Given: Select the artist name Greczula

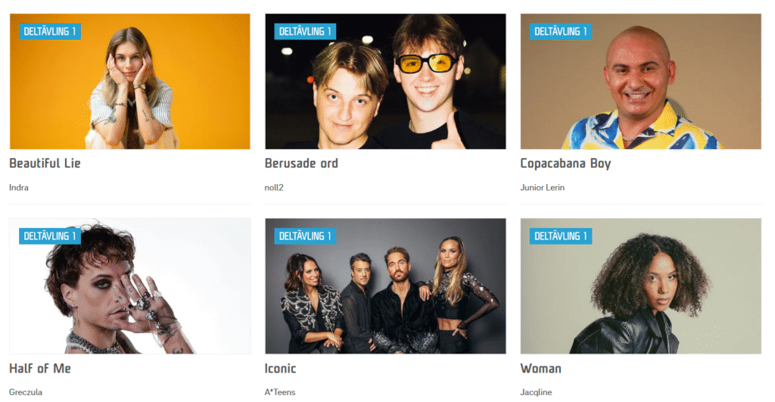Looking at the screenshot, I should point(26,392).
